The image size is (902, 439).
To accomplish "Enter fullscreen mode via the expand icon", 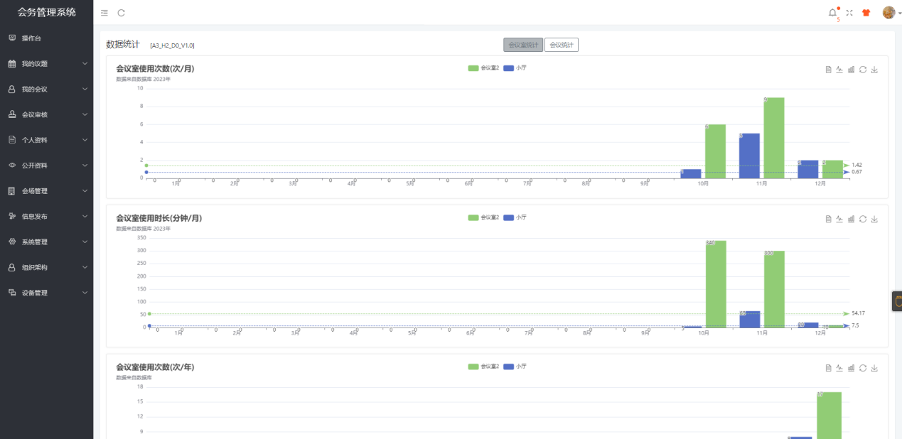I will tap(849, 13).
